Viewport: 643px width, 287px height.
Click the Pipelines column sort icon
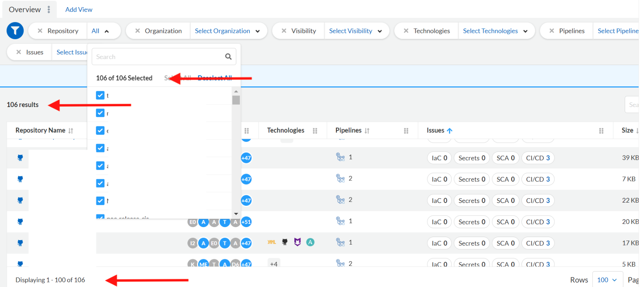tap(367, 130)
